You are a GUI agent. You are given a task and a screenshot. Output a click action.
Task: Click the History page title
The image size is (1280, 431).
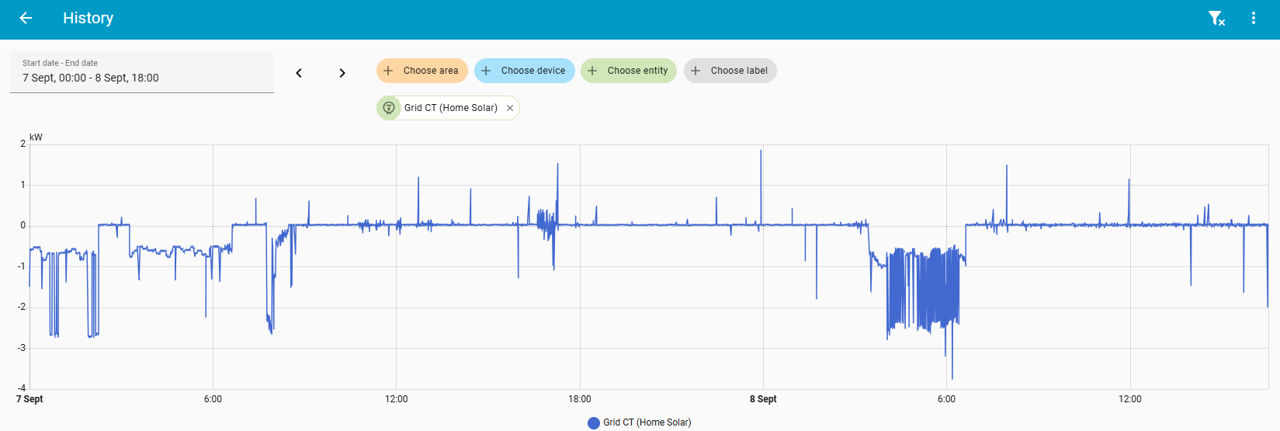(x=88, y=18)
